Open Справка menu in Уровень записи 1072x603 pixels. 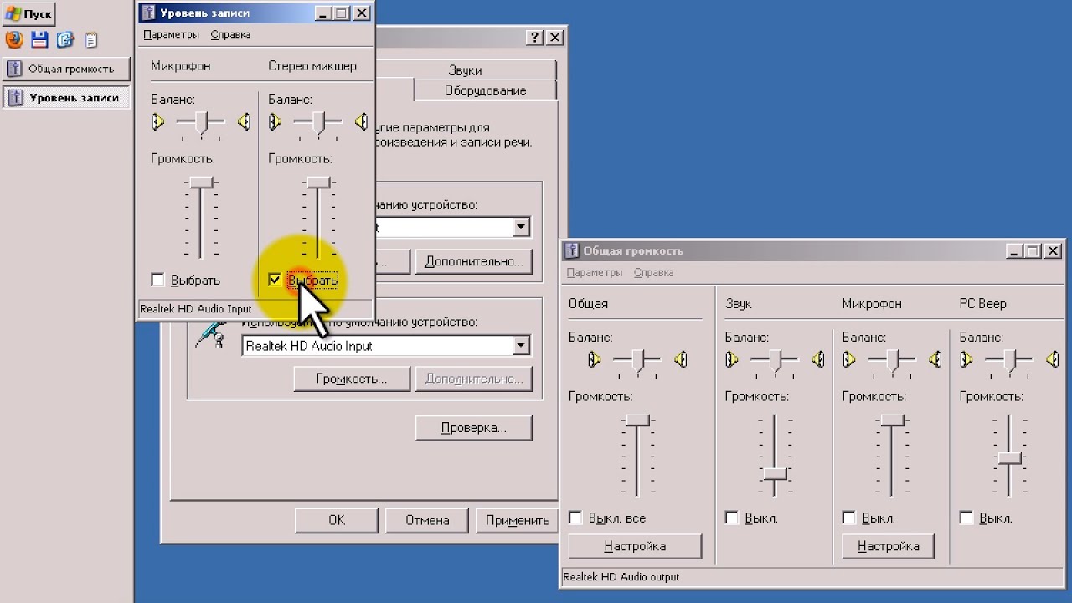tap(230, 34)
